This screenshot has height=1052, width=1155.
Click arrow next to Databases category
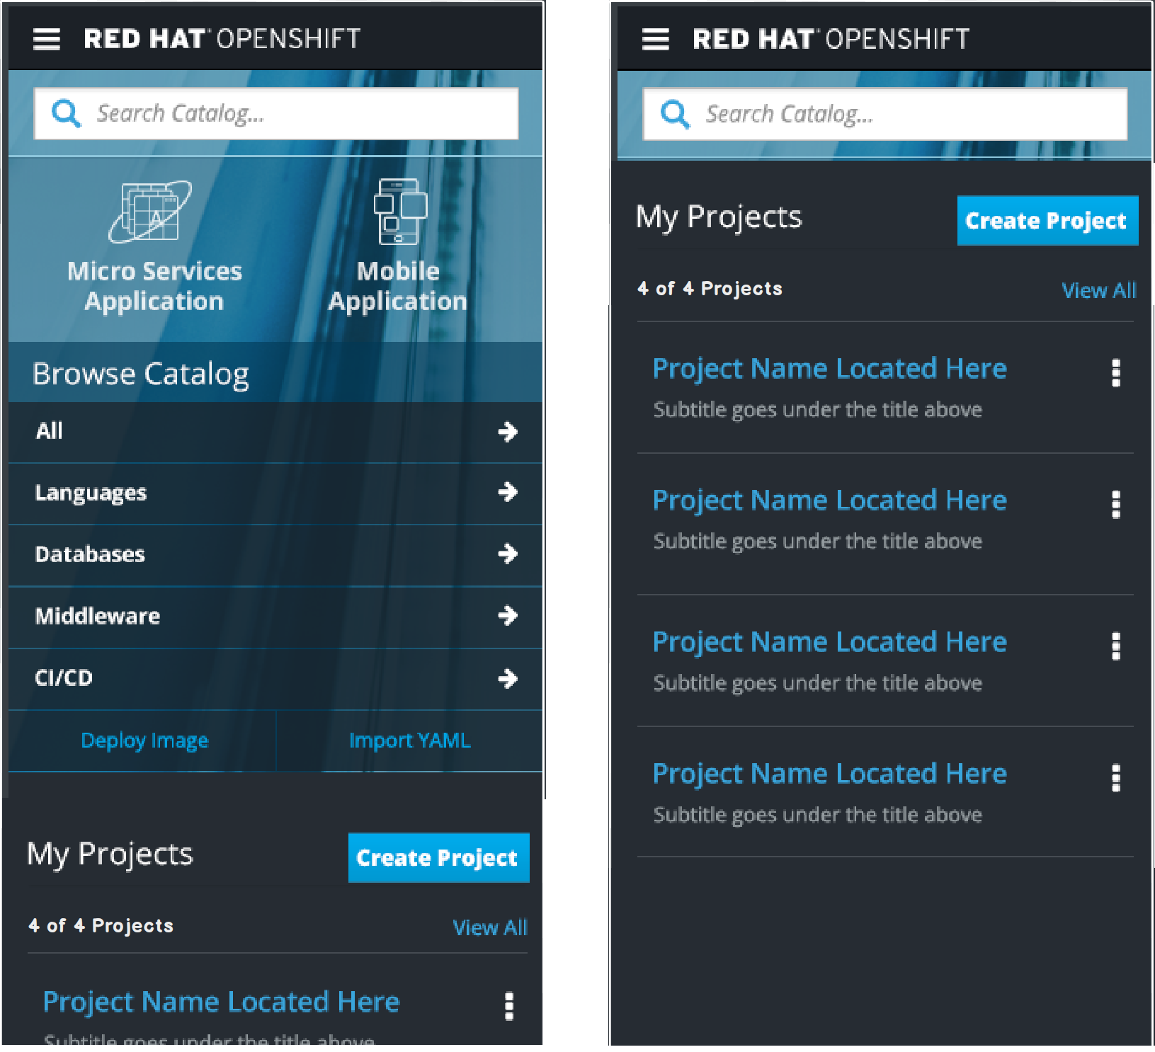tap(508, 553)
